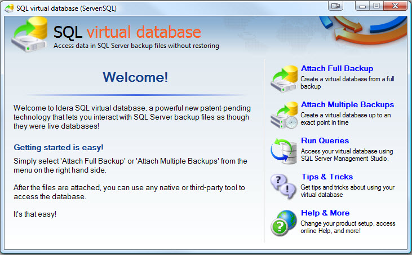This screenshot has width=412, height=255.
Task: Click the 'Getting started is easy!' heading
Action: coord(58,147)
